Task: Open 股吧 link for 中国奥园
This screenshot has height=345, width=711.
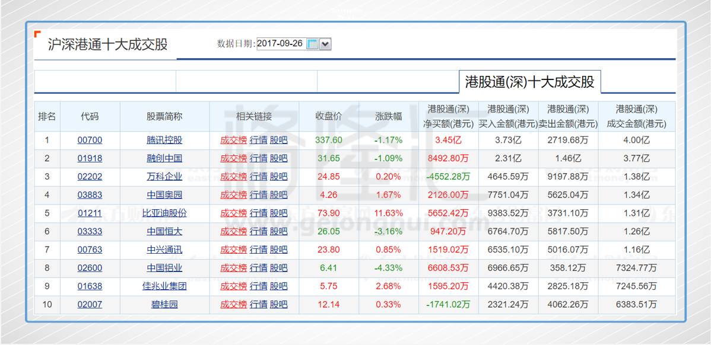Action: [278, 195]
